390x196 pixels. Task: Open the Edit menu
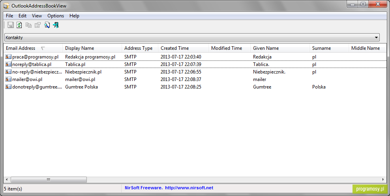tap(22, 16)
